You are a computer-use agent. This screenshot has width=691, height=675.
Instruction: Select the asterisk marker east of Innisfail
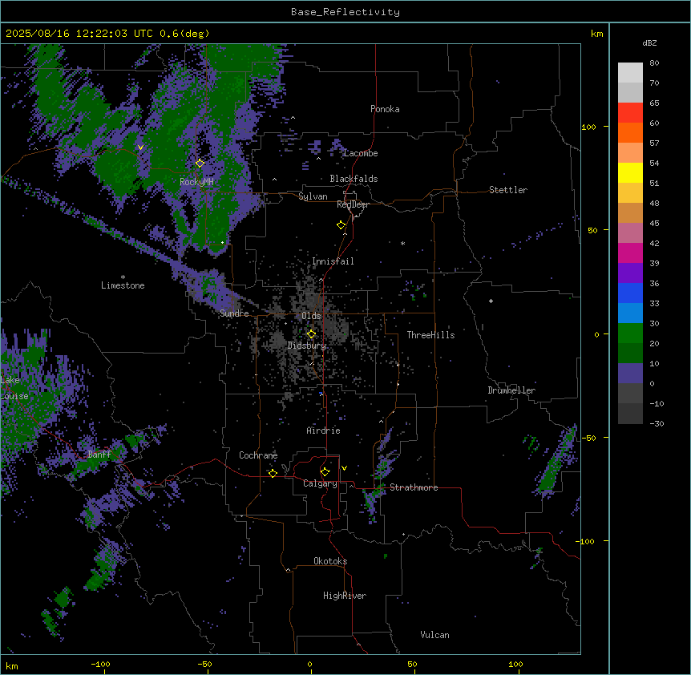(x=402, y=243)
